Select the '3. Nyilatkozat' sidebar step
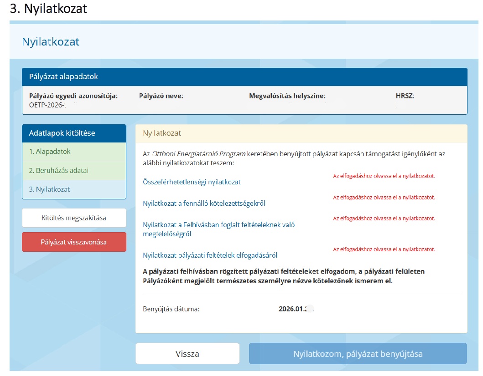The image size is (483, 376). click(x=50, y=189)
